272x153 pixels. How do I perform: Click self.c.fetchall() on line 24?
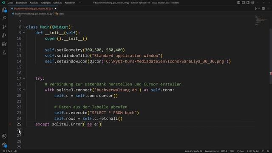click(x=102, y=119)
